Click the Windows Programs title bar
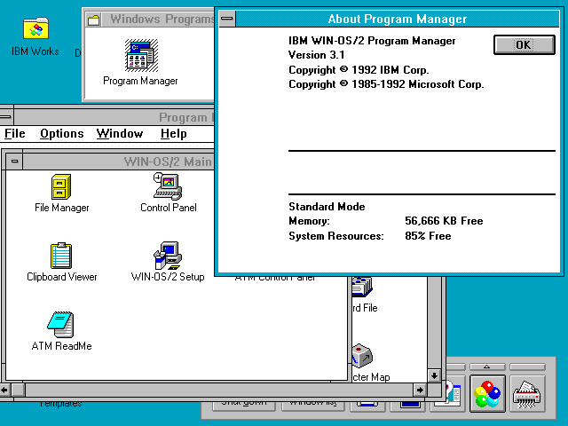Viewport: 568px width, 426px height. pyautogui.click(x=158, y=20)
